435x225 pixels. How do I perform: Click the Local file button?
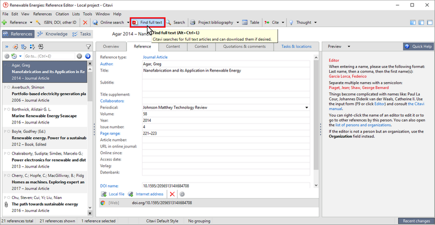(113, 194)
